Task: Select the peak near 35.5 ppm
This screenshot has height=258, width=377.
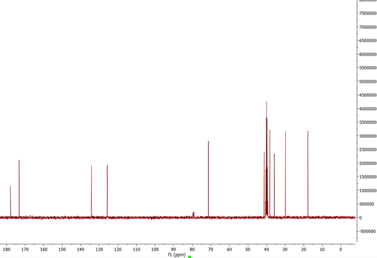Action: (274, 185)
